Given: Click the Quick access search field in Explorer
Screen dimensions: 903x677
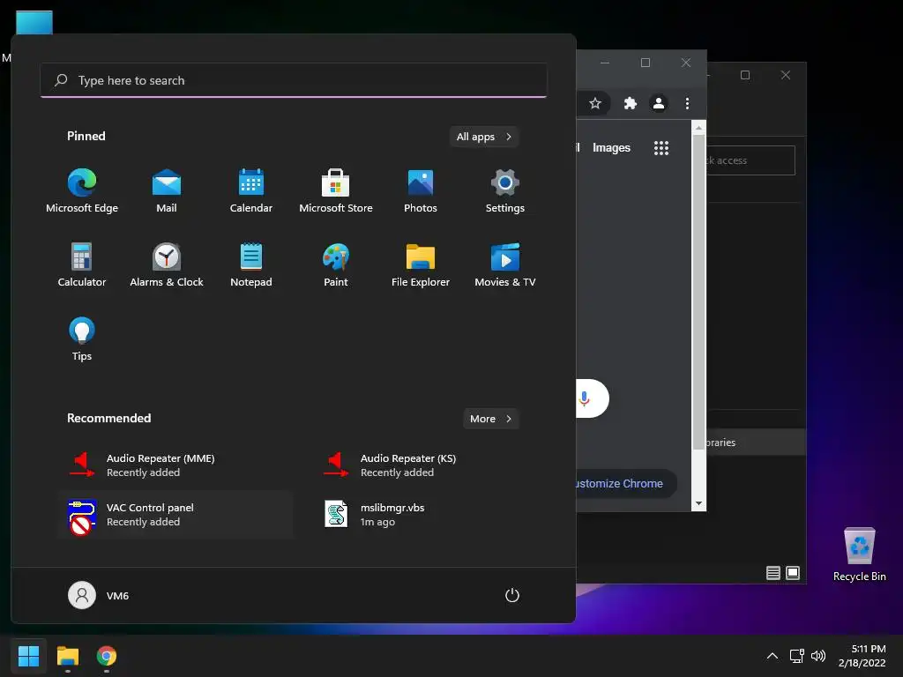Looking at the screenshot, I should [751, 160].
